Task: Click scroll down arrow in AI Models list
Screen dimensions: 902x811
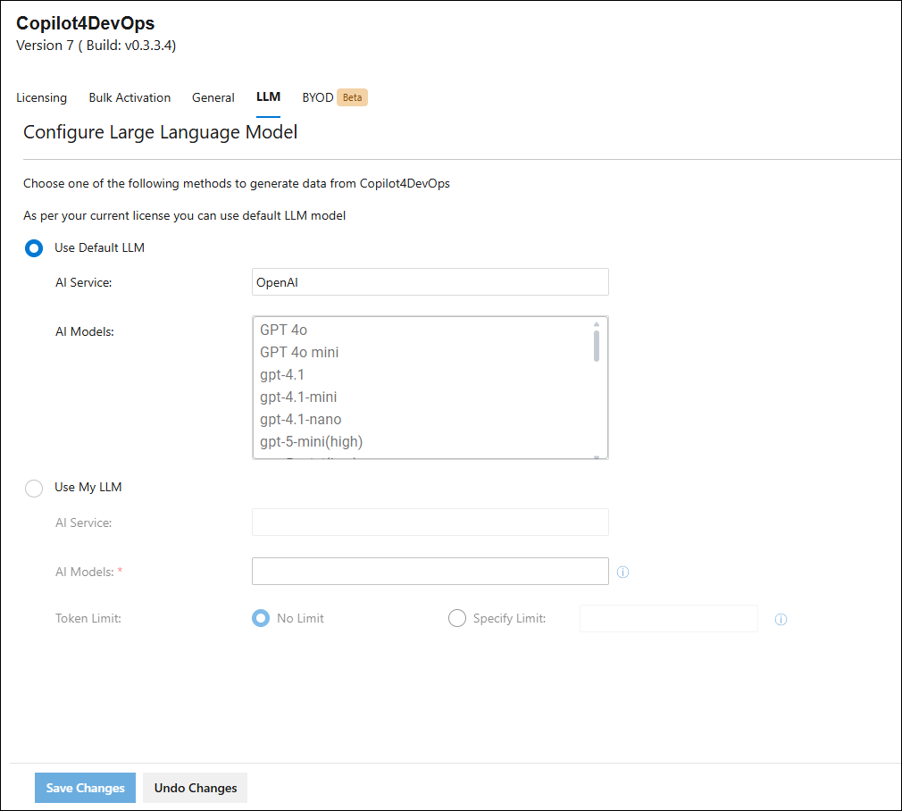Action: pos(597,456)
